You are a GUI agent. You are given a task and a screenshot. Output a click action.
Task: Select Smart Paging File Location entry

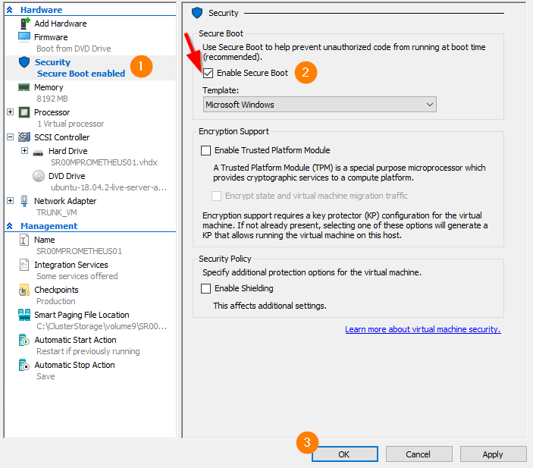(x=82, y=315)
